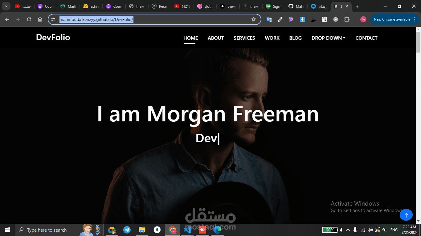
Task: Open the Windows Start menu
Action: 7,230
